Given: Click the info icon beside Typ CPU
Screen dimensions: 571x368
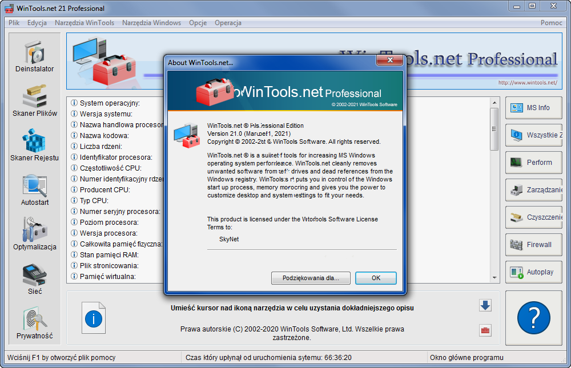Looking at the screenshot, I should click(x=74, y=201).
